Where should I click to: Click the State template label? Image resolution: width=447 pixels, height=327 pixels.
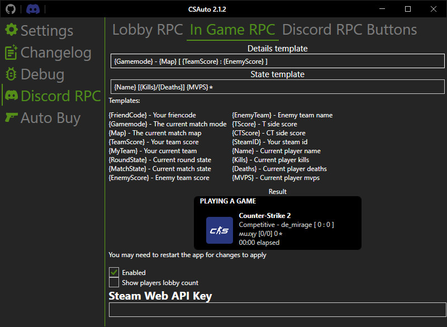point(277,74)
